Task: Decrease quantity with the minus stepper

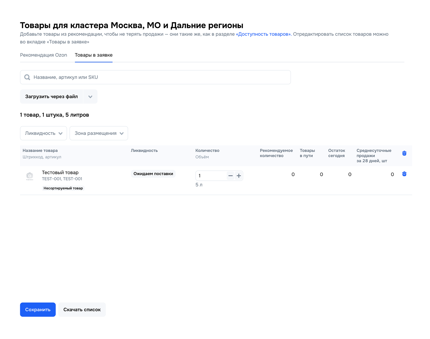Action: 230,175
